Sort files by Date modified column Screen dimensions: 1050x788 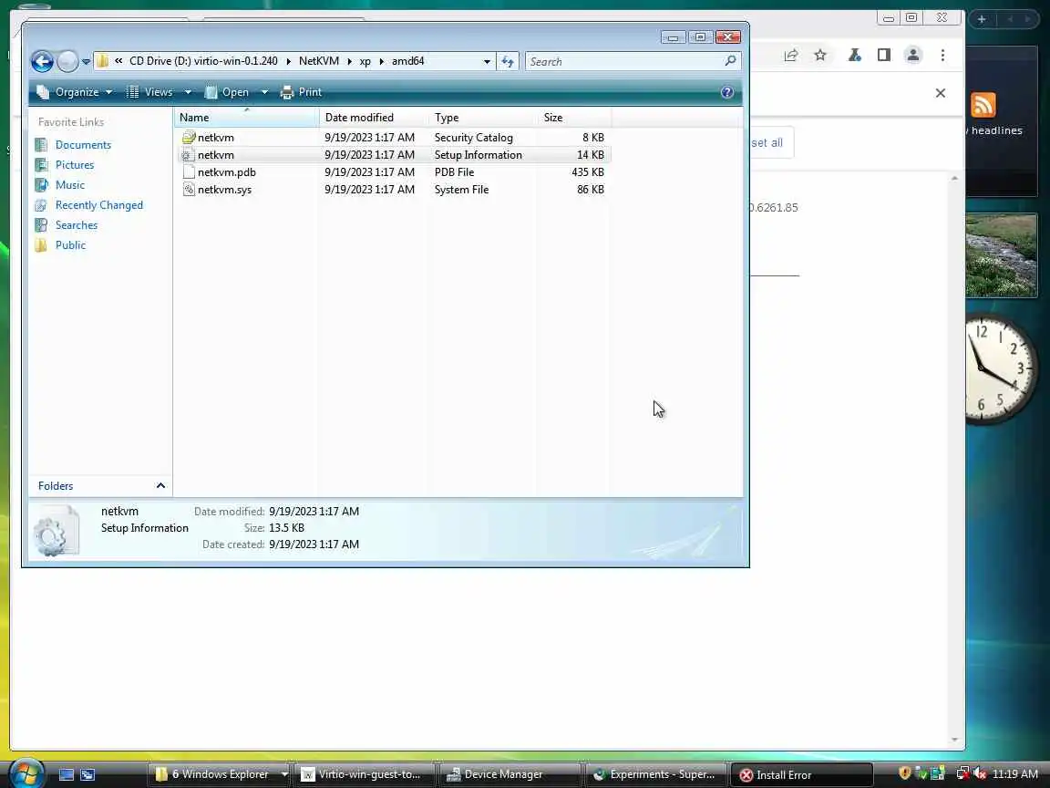(x=375, y=118)
